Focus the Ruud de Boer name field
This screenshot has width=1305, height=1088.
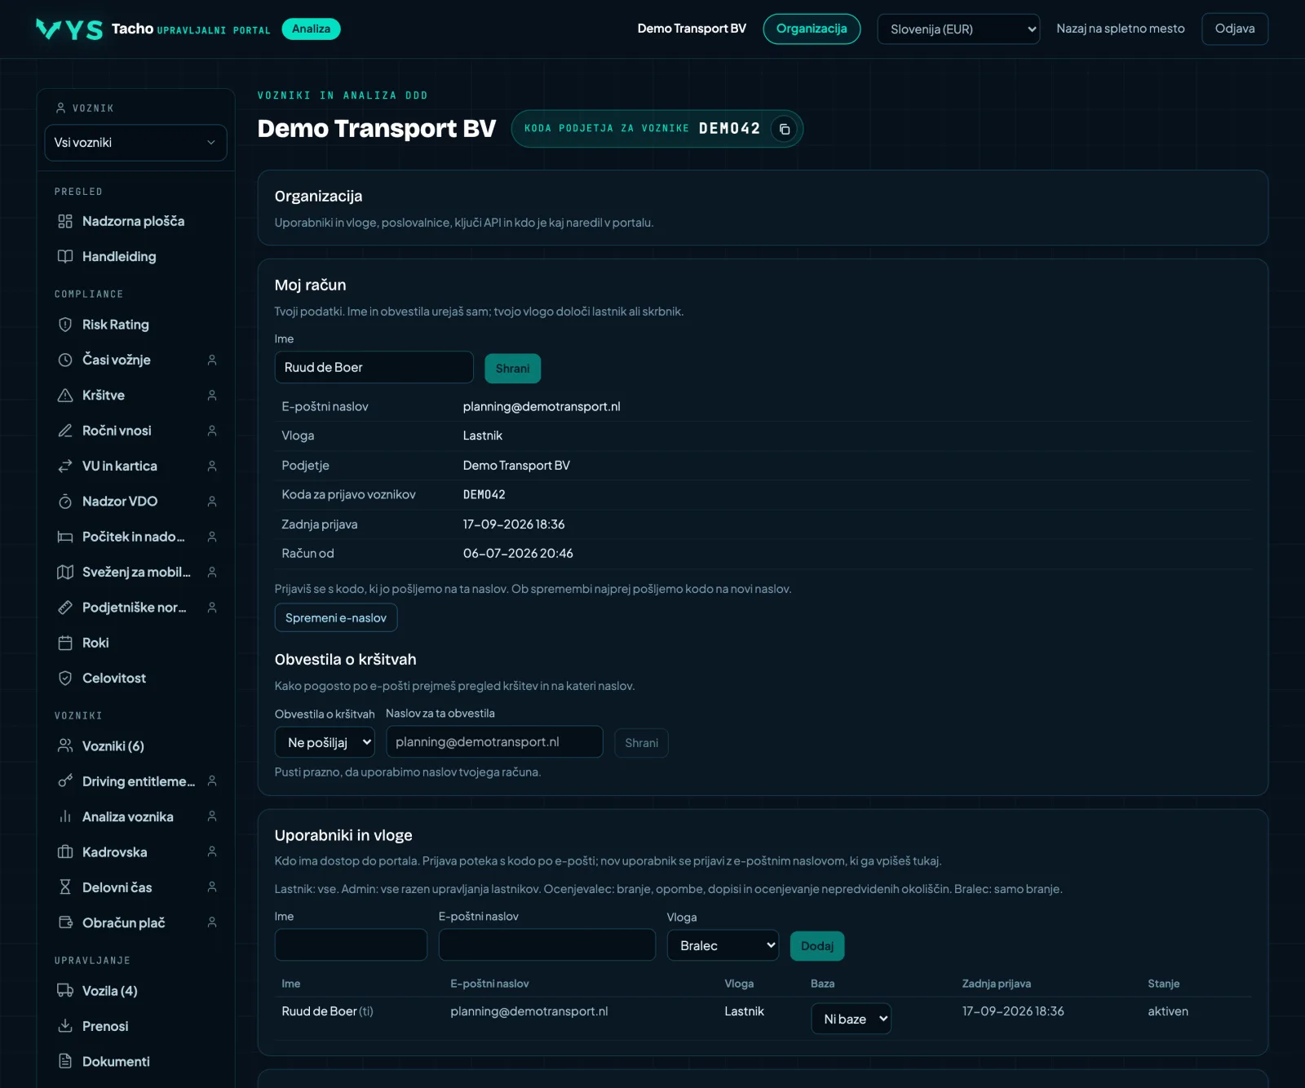pos(374,367)
